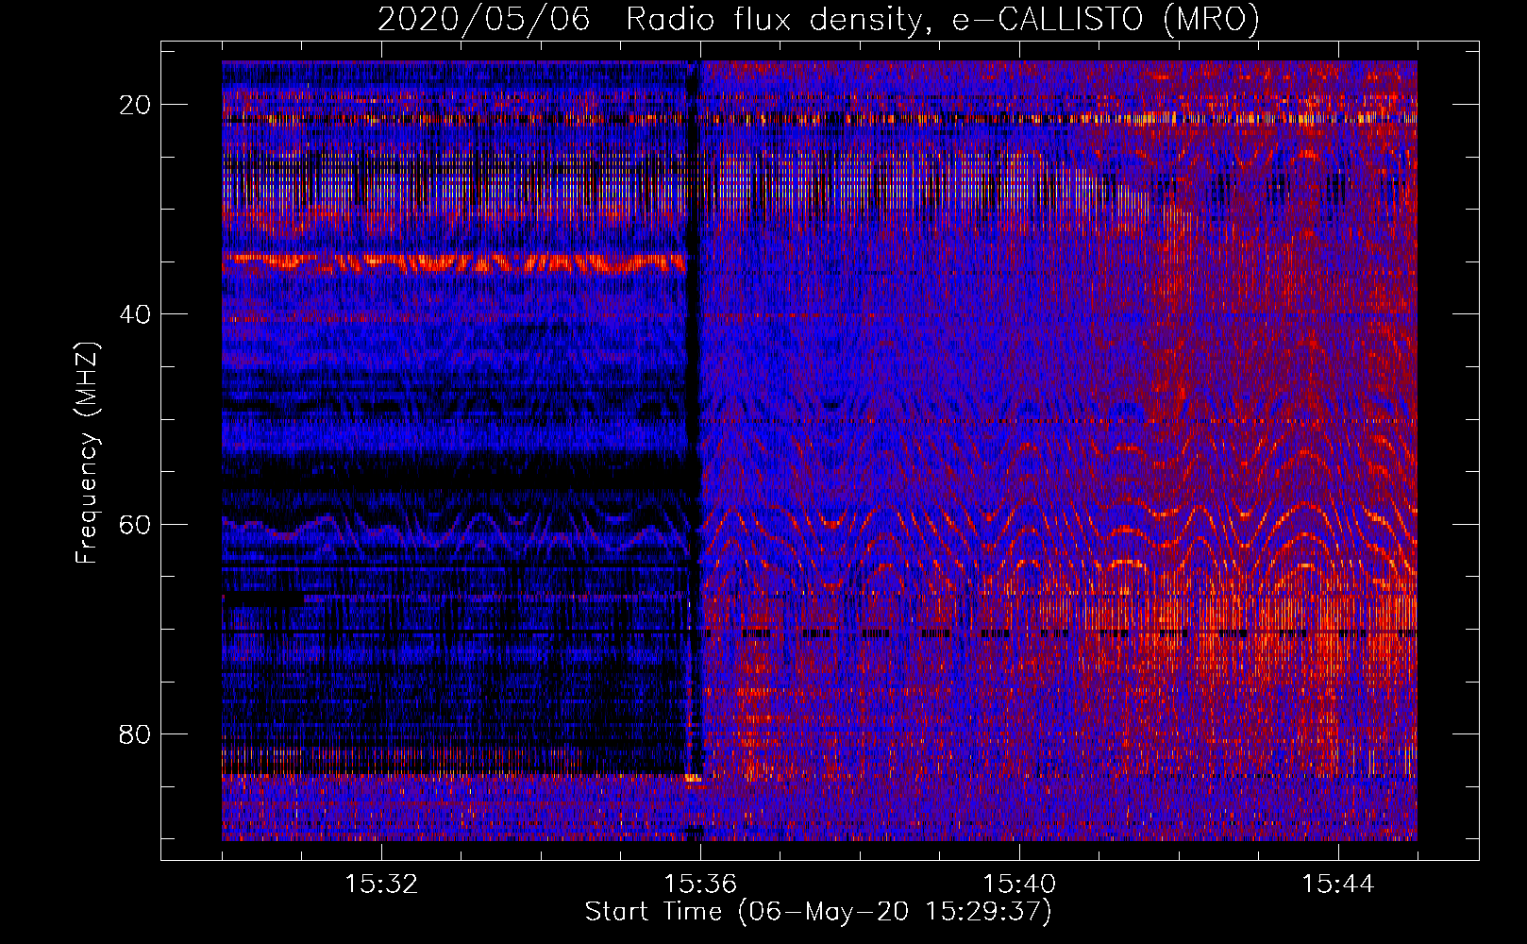The image size is (1527, 944).
Task: Click the '40' frequency tick label
Action: (x=135, y=314)
